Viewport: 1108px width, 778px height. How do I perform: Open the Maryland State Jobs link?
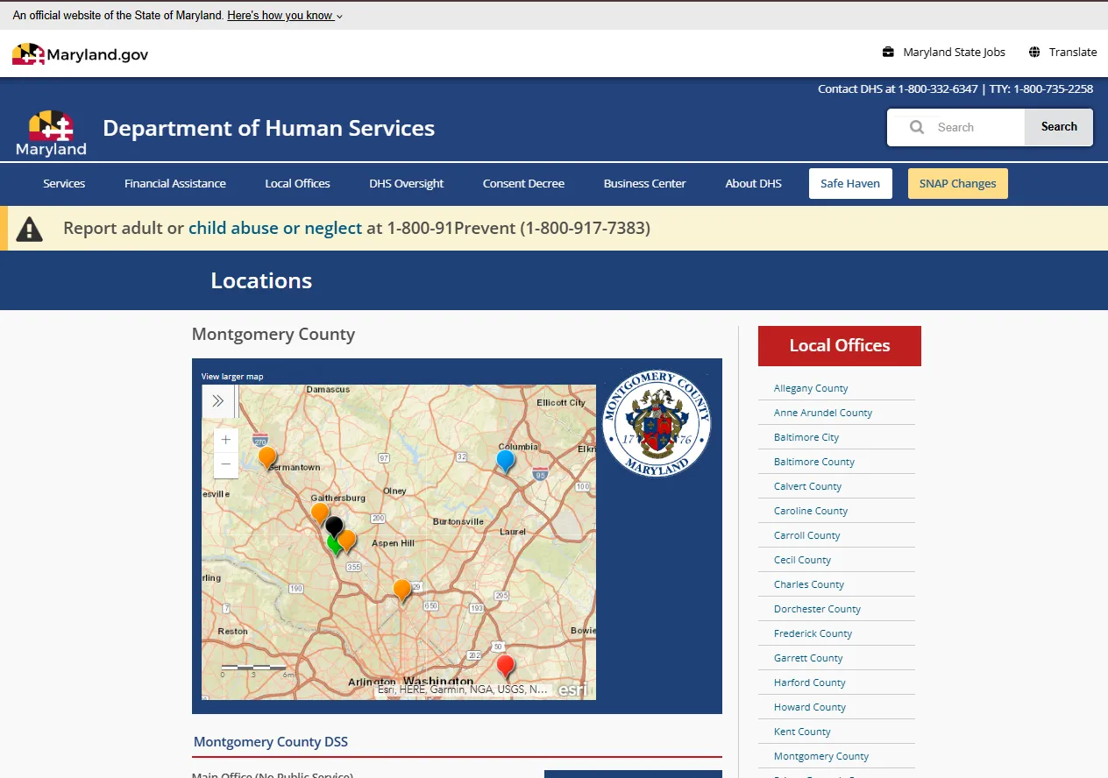pyautogui.click(x=954, y=52)
